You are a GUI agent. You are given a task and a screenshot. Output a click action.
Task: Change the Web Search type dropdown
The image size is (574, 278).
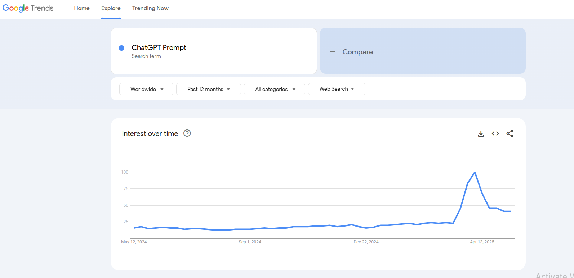pyautogui.click(x=337, y=89)
